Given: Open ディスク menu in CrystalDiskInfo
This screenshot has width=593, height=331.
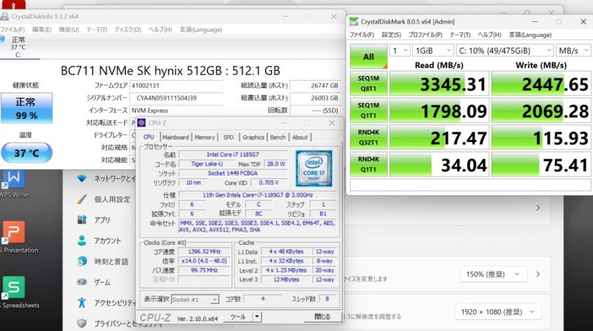Looking at the screenshot, I should tap(128, 30).
